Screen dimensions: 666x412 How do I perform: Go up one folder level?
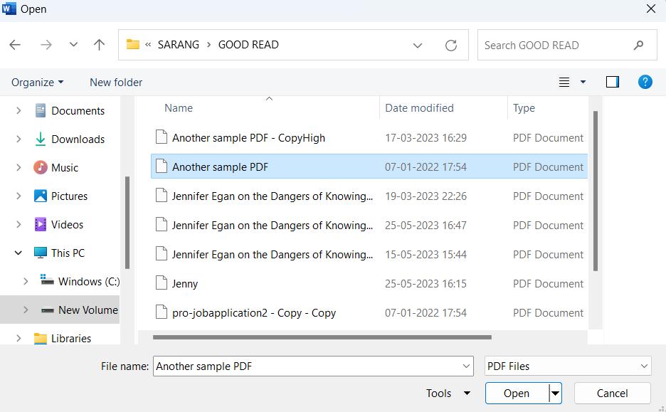[99, 45]
